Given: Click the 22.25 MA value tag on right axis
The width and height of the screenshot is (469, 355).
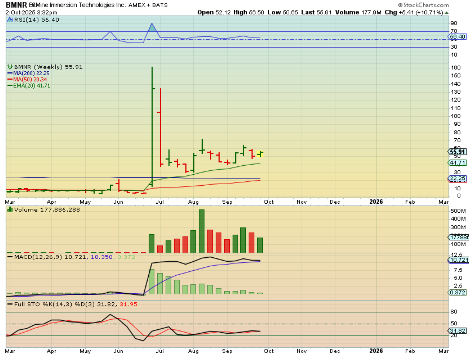Looking at the screenshot, I should 457,178.
